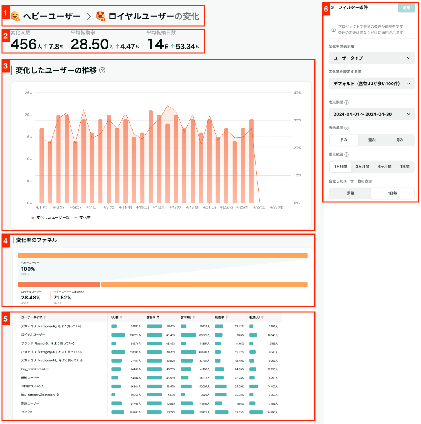Select the 2年前からいる人 table row
This screenshot has height=424, width=421.
[149, 387]
